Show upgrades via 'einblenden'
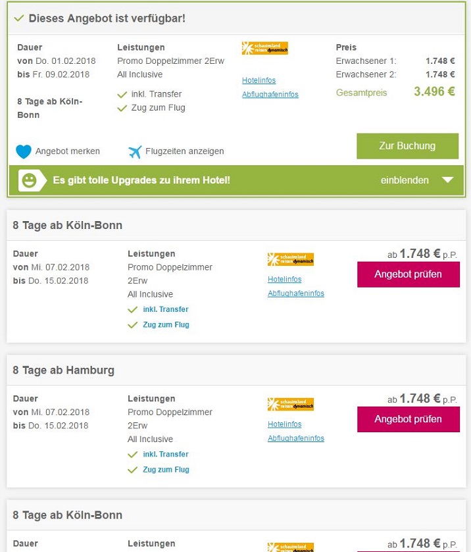 405,180
